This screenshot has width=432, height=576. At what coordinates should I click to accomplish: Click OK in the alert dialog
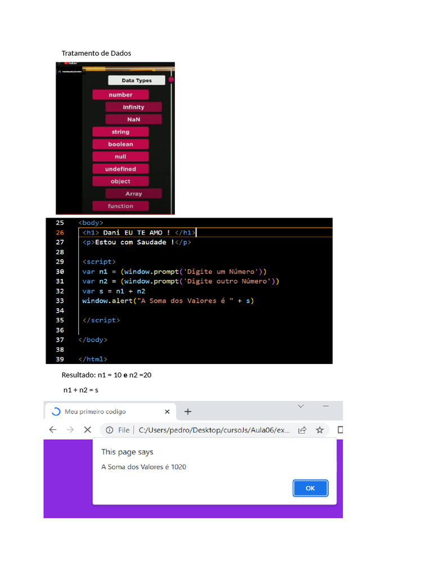pos(310,488)
